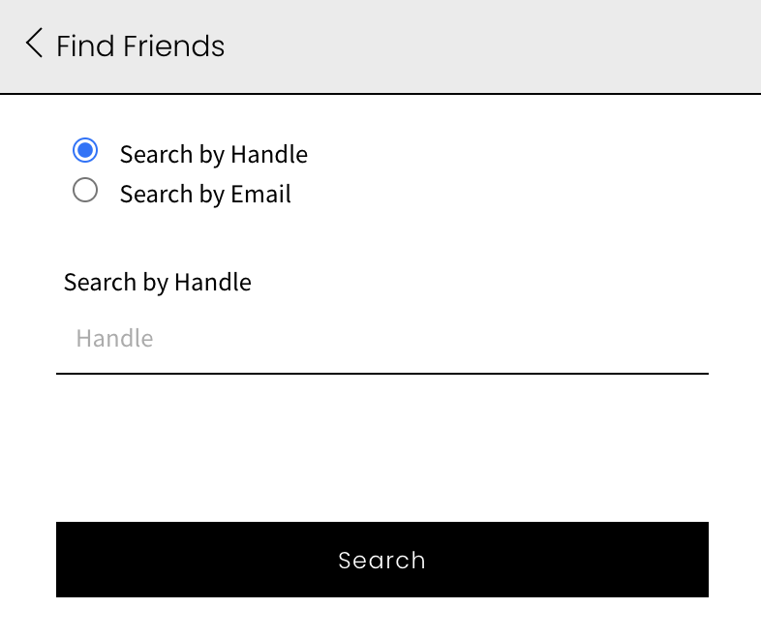Viewport: 761px width, 639px height.
Task: Place the cursor in the Handle search box
Action: click(381, 339)
